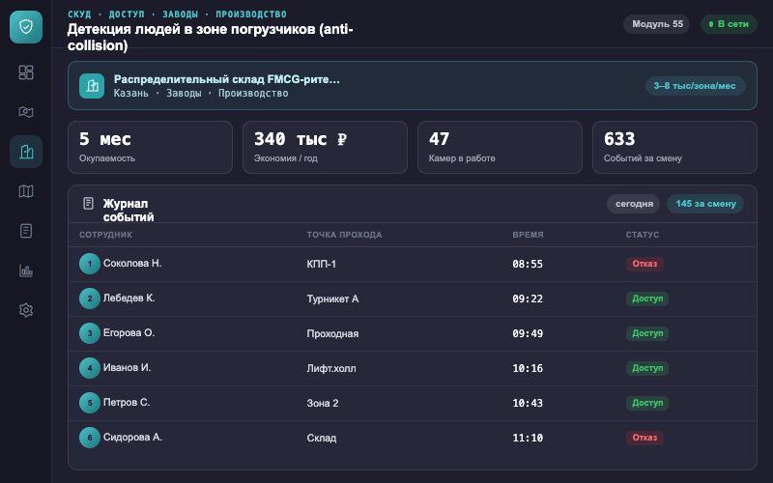Click the Доступ status for Петров С.

click(x=647, y=403)
